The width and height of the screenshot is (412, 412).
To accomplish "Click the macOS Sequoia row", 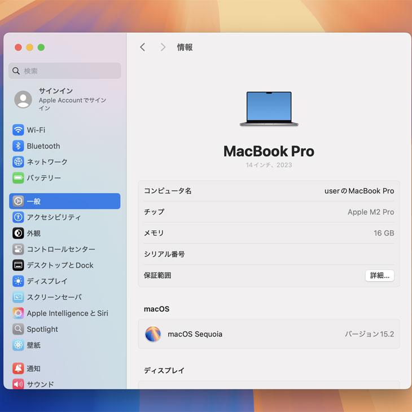I will 269,334.
